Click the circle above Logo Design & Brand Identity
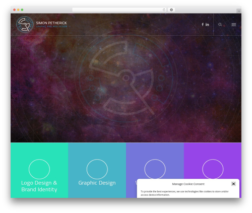The image size is (252, 213). (x=39, y=169)
